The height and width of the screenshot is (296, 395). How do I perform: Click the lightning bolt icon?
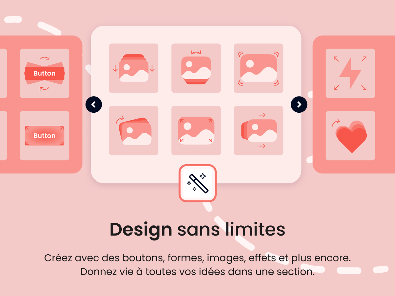coord(350,73)
